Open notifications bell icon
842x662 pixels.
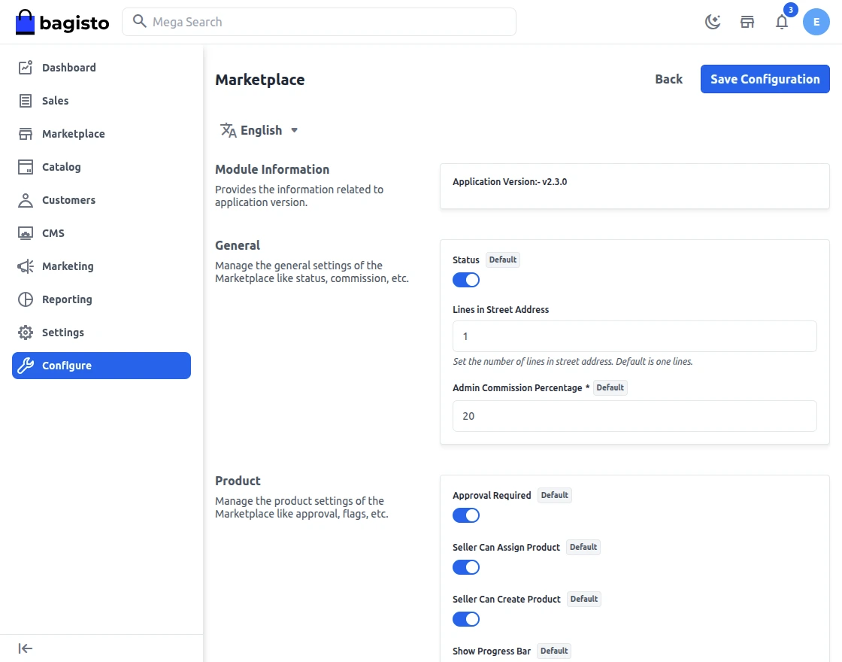pos(782,22)
